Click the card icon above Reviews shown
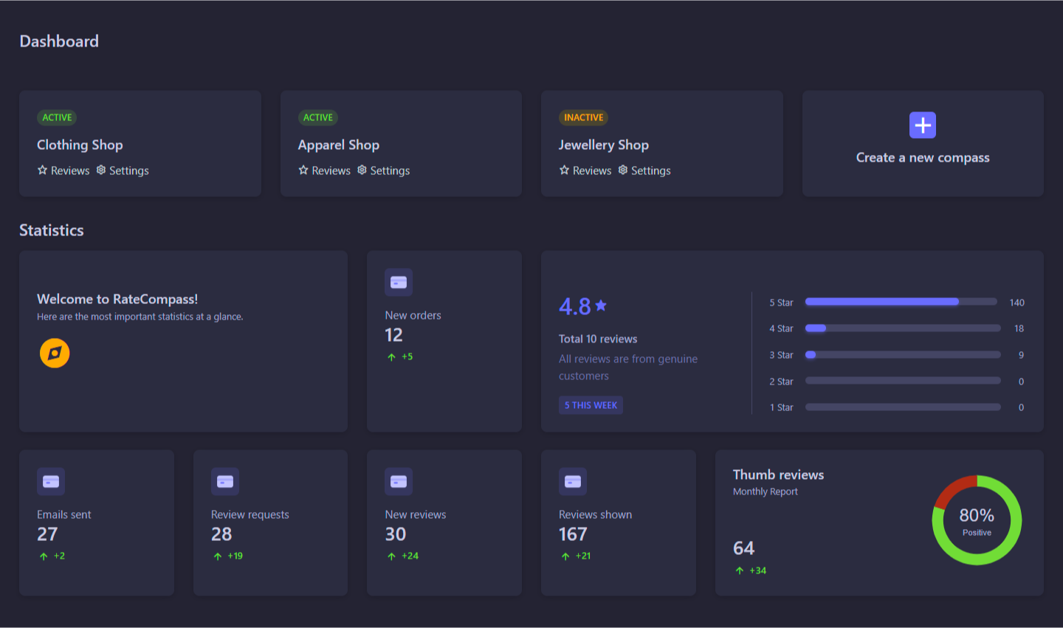 pyautogui.click(x=572, y=481)
